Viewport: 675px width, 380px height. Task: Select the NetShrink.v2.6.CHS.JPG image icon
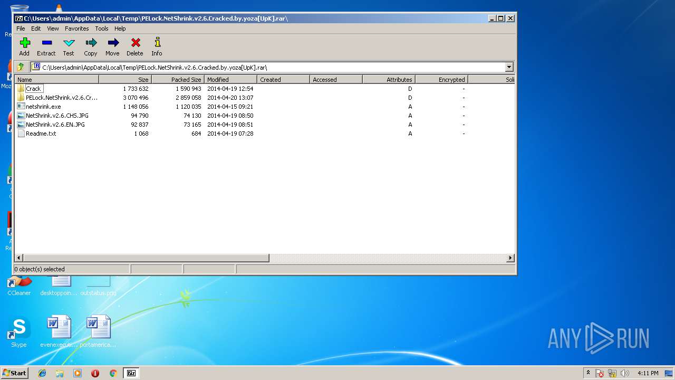click(21, 116)
